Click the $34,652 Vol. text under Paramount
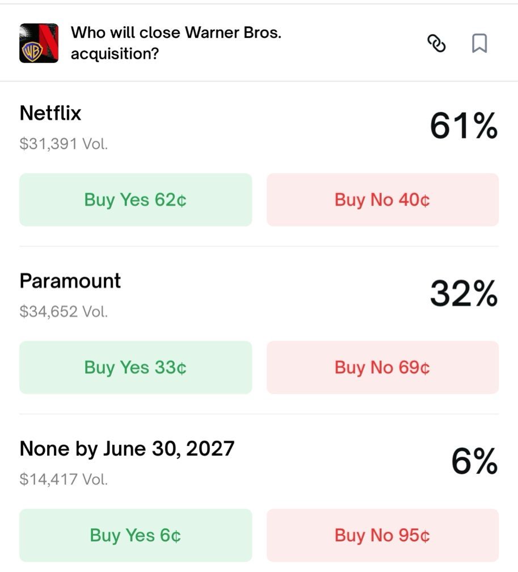 point(64,311)
